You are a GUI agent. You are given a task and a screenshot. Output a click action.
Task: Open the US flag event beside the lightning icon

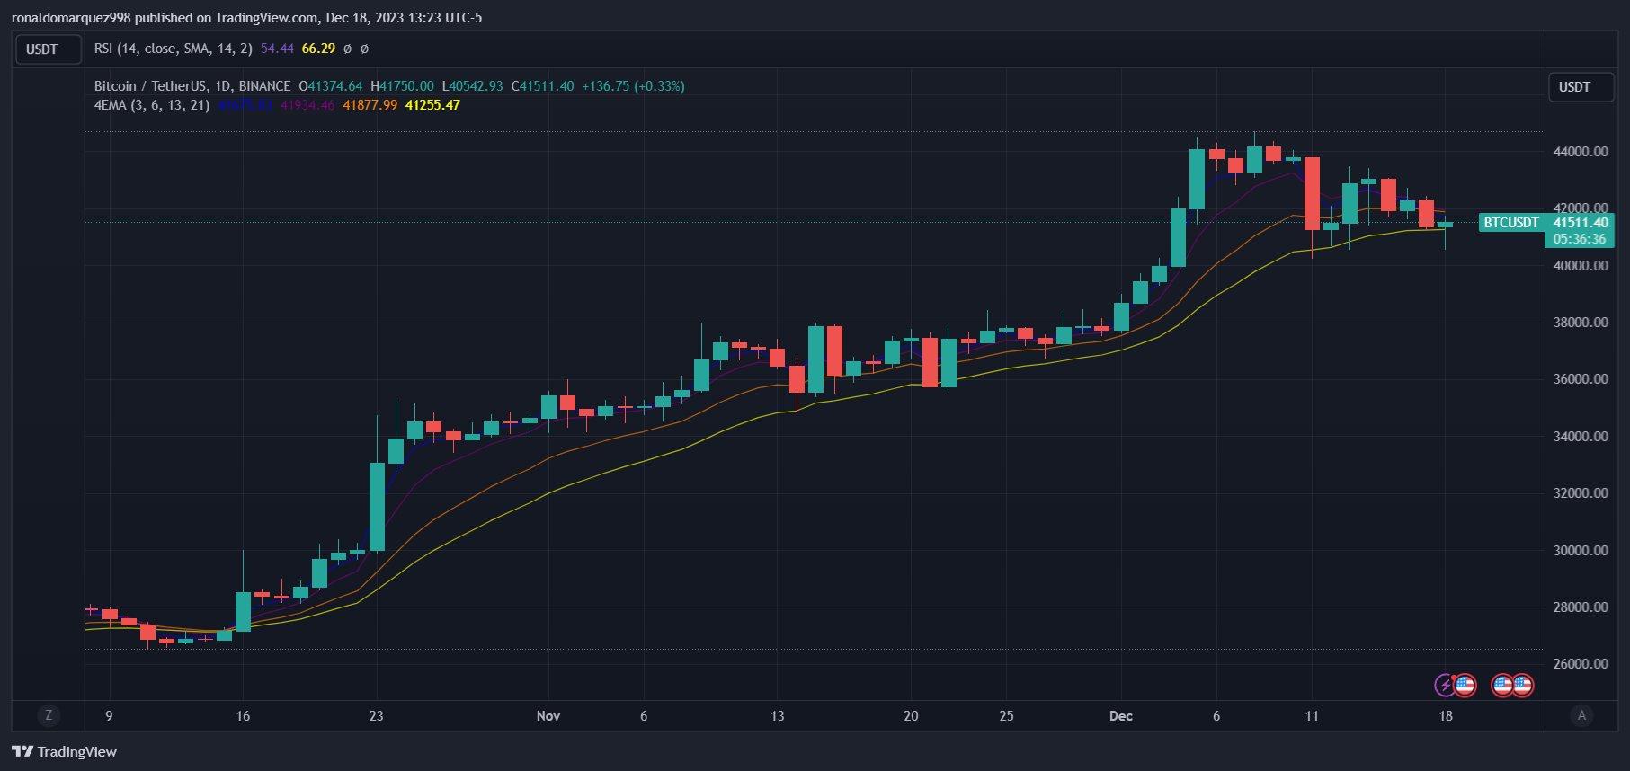(1465, 686)
